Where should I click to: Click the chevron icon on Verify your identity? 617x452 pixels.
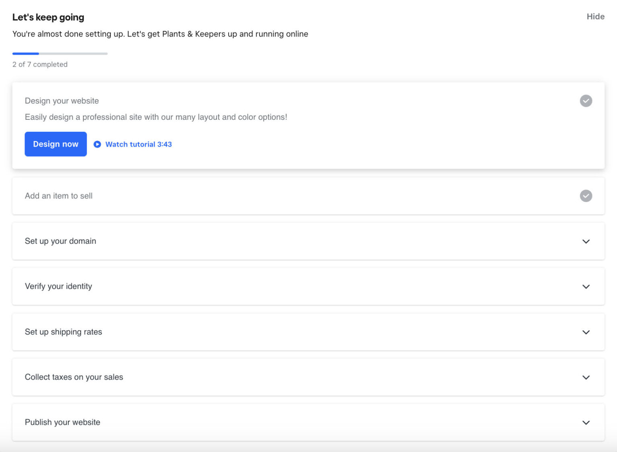586,286
